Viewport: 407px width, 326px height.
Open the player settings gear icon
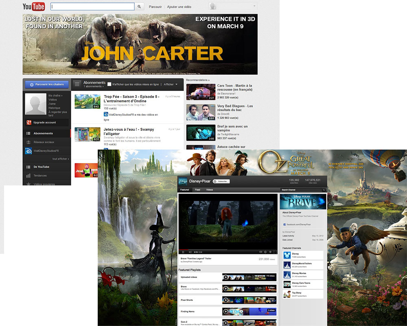pos(265,252)
